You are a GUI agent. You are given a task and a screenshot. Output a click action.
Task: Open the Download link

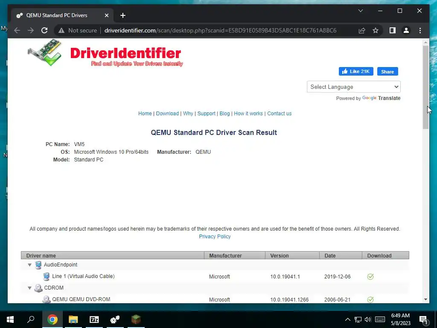pyautogui.click(x=167, y=114)
